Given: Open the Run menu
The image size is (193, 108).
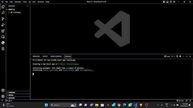Looking at the screenshot, I should pos(34,2).
